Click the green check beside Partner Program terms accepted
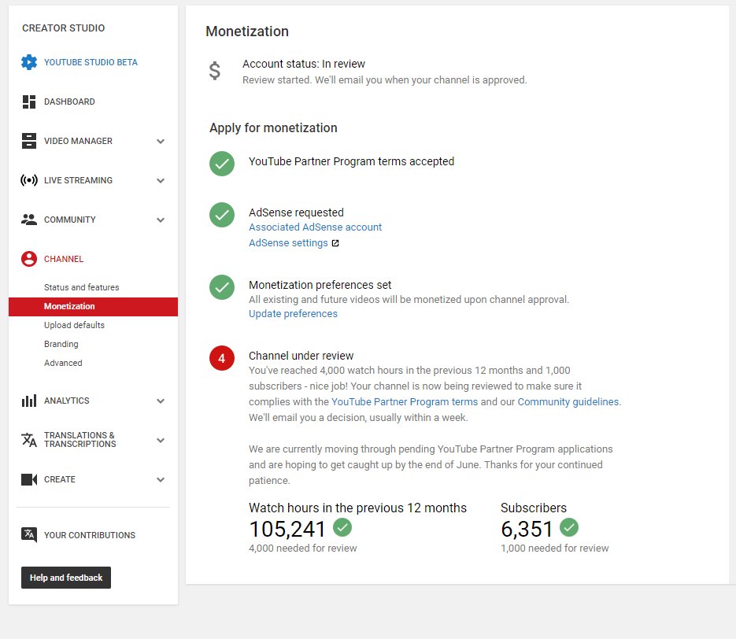The image size is (736, 639). (222, 164)
